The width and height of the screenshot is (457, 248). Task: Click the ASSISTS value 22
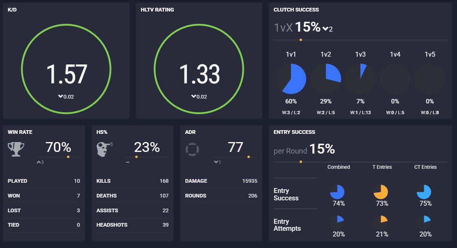click(166, 211)
